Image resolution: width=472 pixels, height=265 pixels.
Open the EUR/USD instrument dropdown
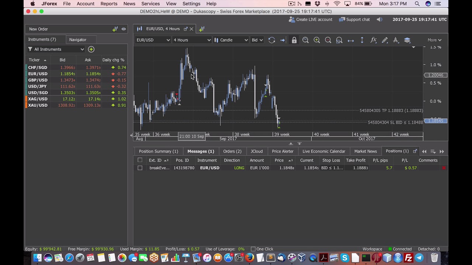click(153, 40)
